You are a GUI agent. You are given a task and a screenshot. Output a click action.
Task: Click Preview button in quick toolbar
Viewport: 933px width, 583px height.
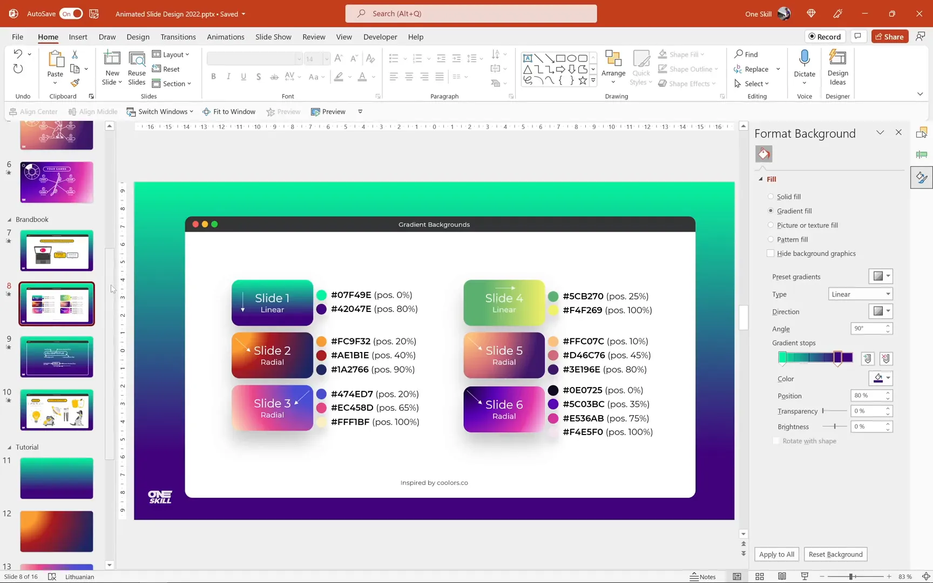[x=328, y=112]
